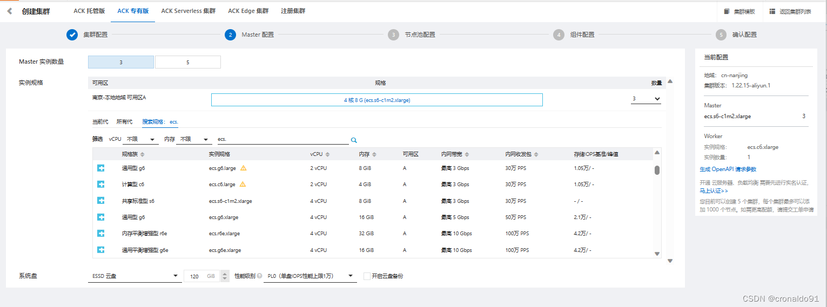The width and height of the screenshot is (827, 307).
Task: Click the 120 GiB disk size field
Action: pos(203,276)
